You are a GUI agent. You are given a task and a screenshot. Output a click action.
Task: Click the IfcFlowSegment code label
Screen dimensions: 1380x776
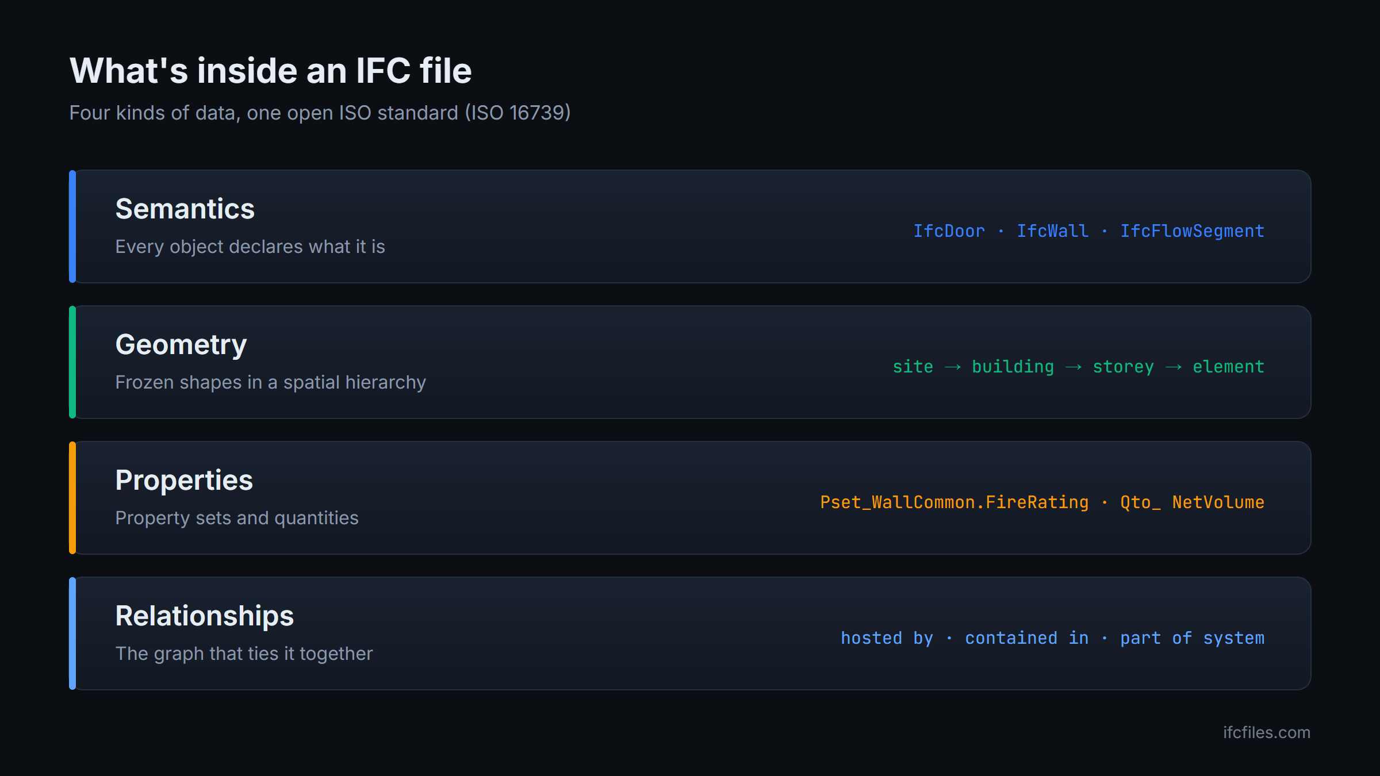click(1192, 231)
